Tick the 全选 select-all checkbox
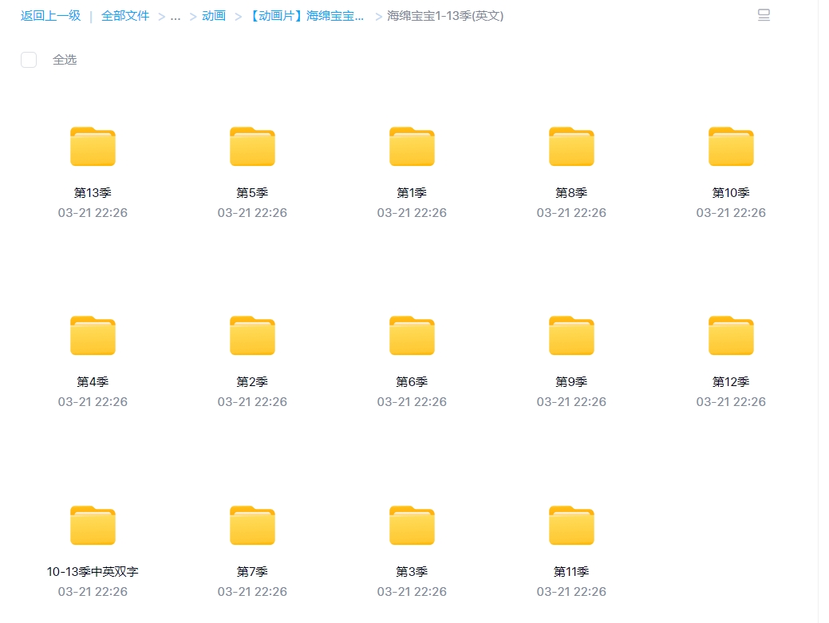Screen dimensions: 829x623 click(29, 60)
